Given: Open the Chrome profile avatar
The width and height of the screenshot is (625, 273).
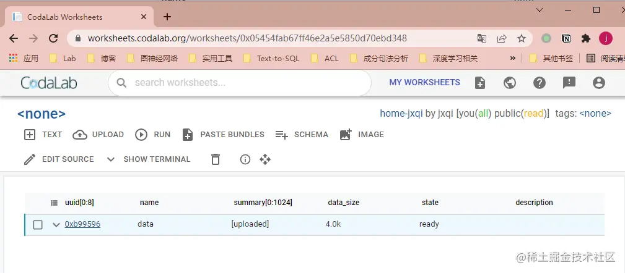Looking at the screenshot, I should pyautogui.click(x=605, y=38).
